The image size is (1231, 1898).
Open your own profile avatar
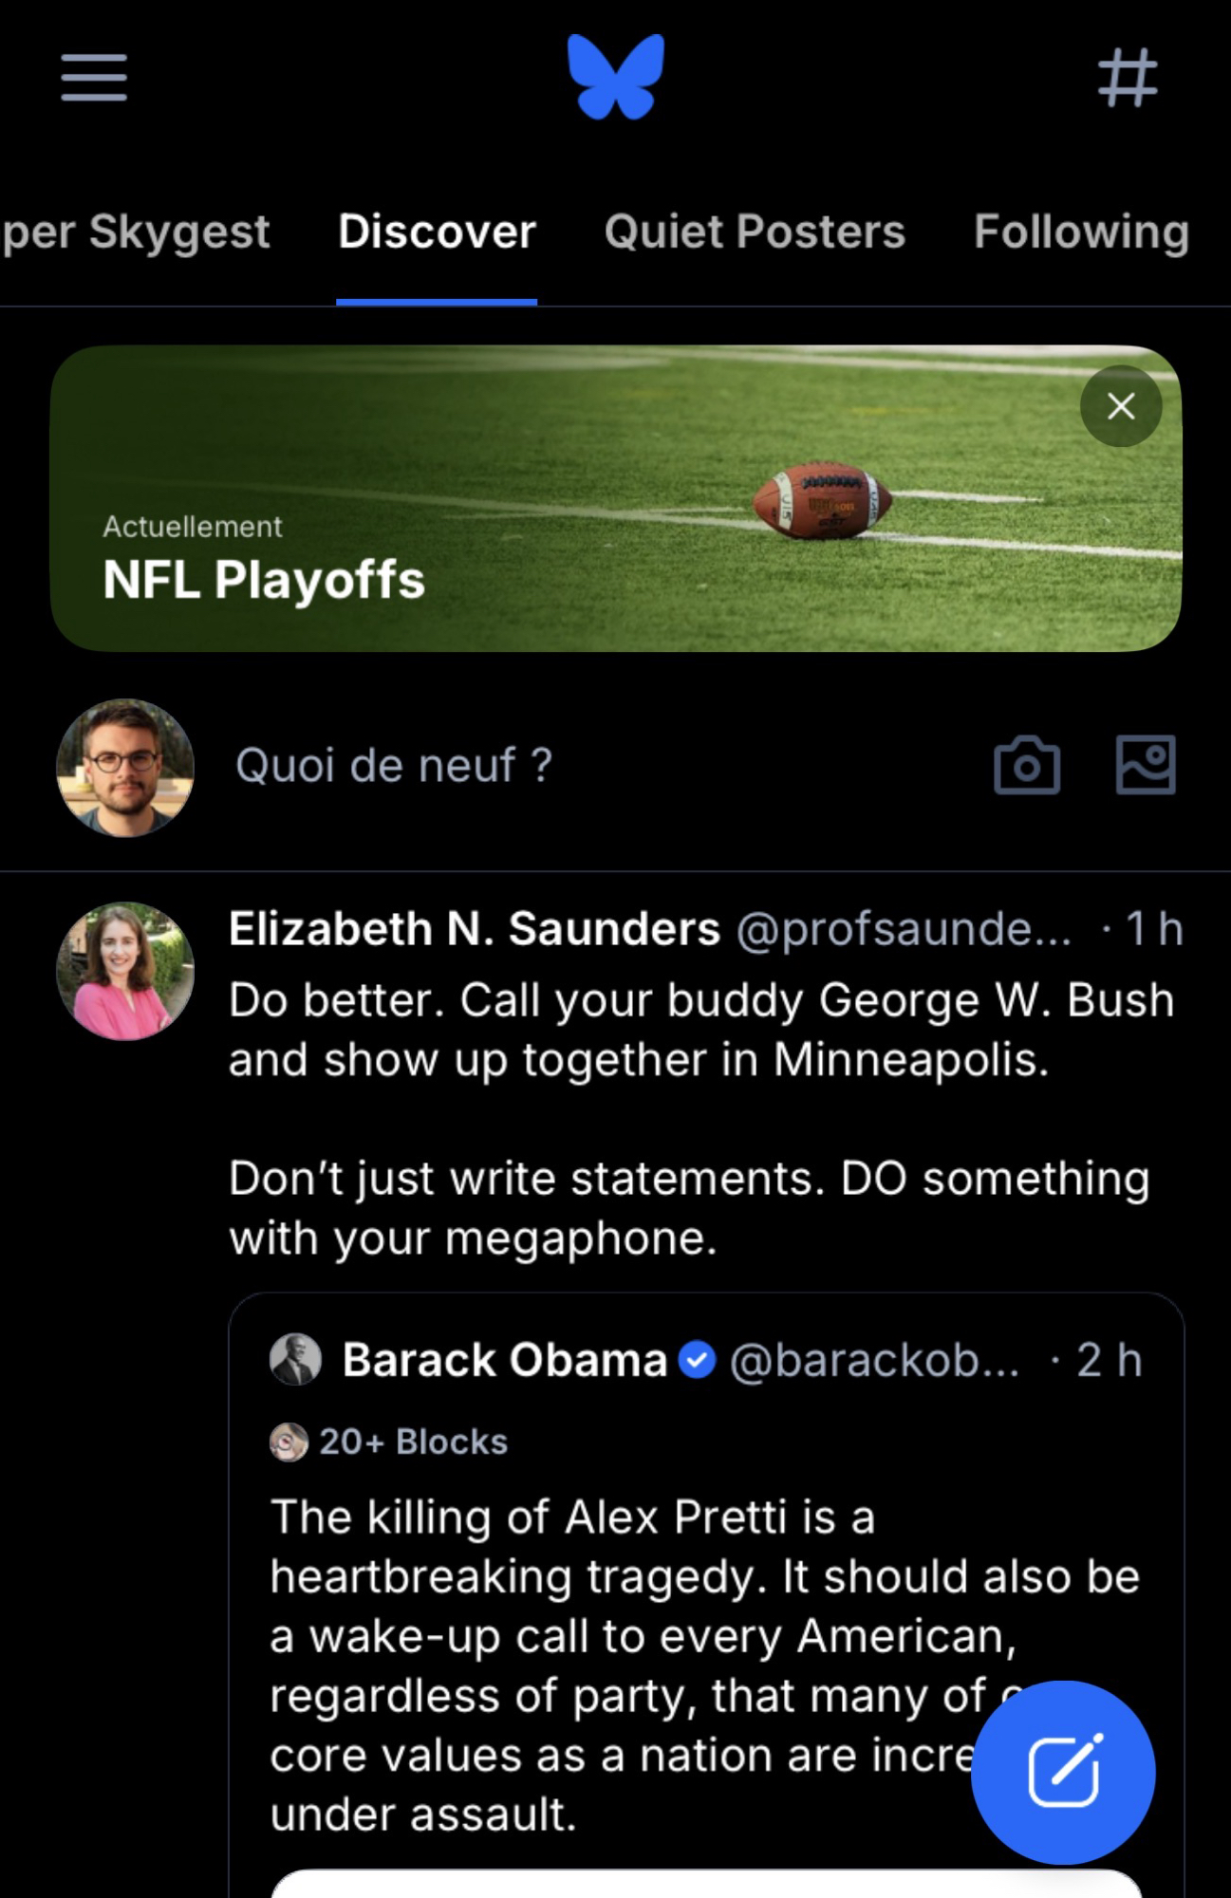tap(125, 768)
